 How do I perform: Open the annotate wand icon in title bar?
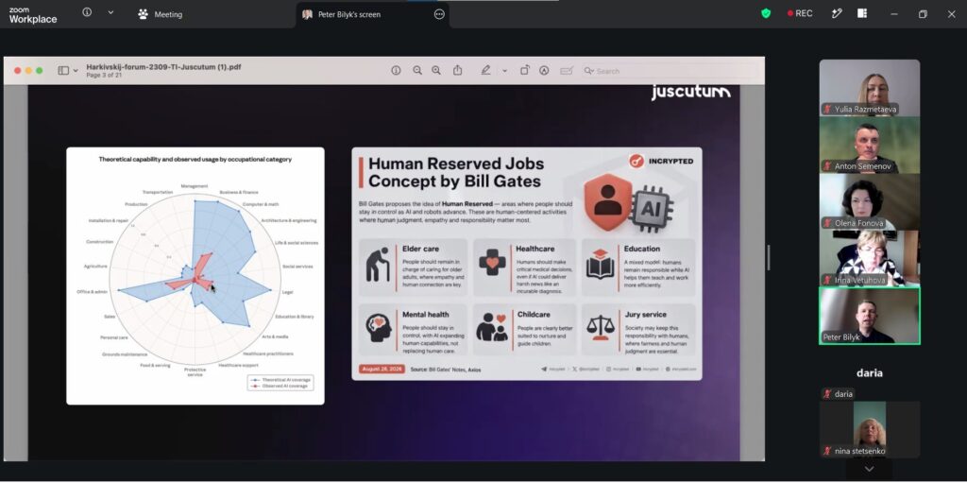(837, 13)
